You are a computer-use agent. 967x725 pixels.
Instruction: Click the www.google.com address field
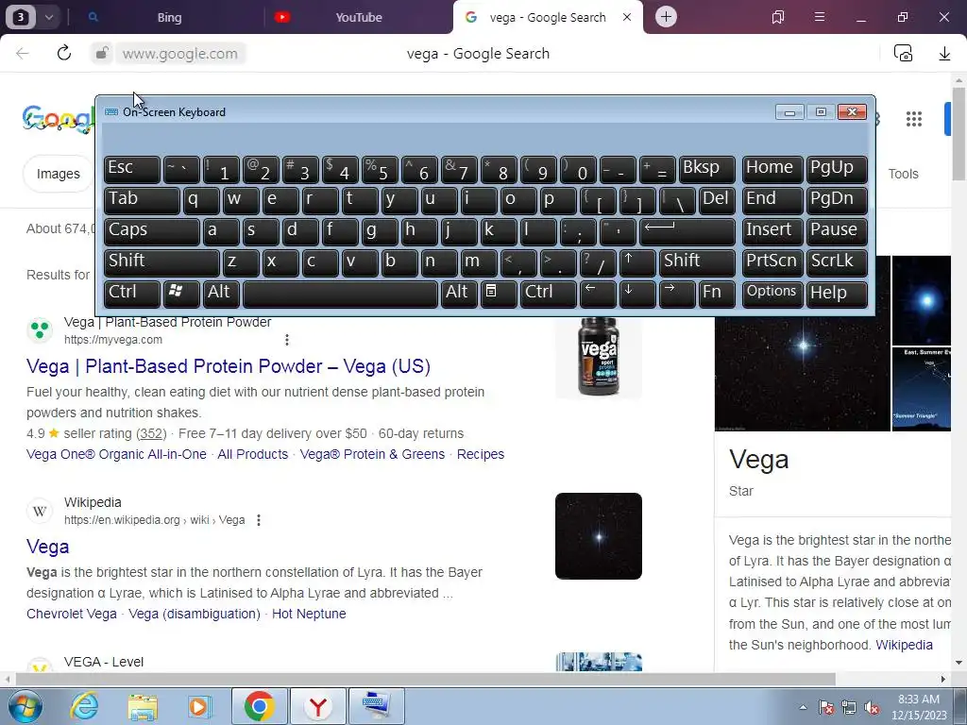(180, 54)
